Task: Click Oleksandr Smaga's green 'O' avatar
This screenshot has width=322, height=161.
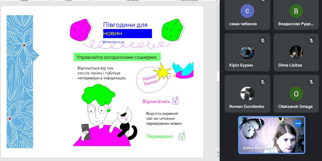Action: (296, 94)
